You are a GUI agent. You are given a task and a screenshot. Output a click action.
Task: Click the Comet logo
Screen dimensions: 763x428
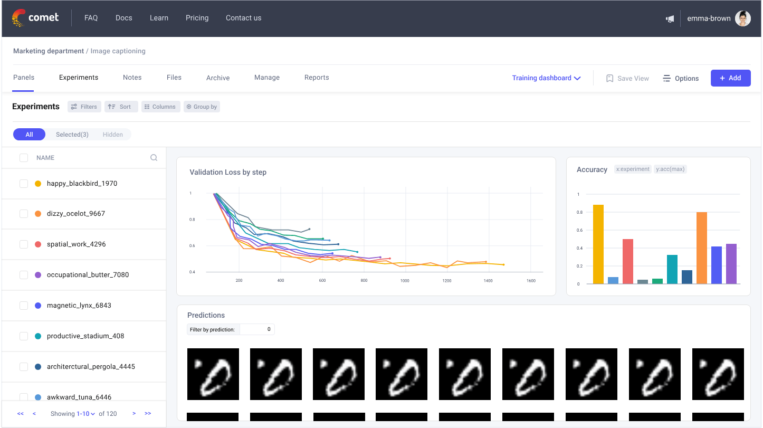[x=35, y=17]
